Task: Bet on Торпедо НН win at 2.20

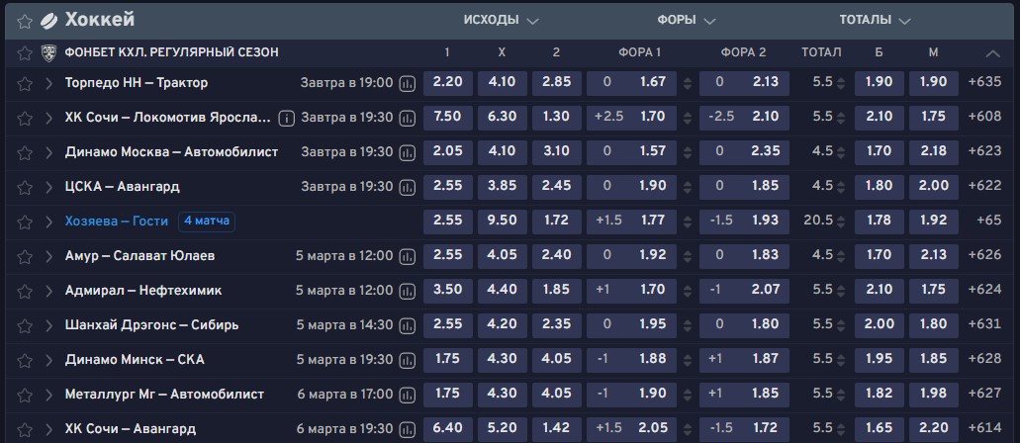Action: (448, 83)
